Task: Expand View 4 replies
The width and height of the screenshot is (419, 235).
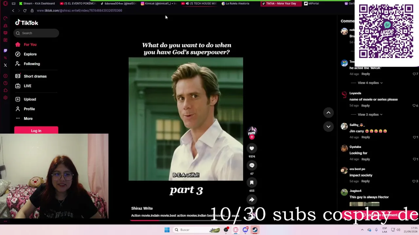Action: (x=370, y=83)
